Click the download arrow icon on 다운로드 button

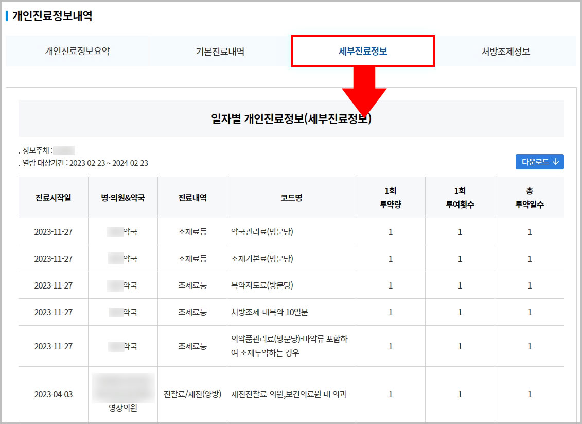pyautogui.click(x=555, y=161)
